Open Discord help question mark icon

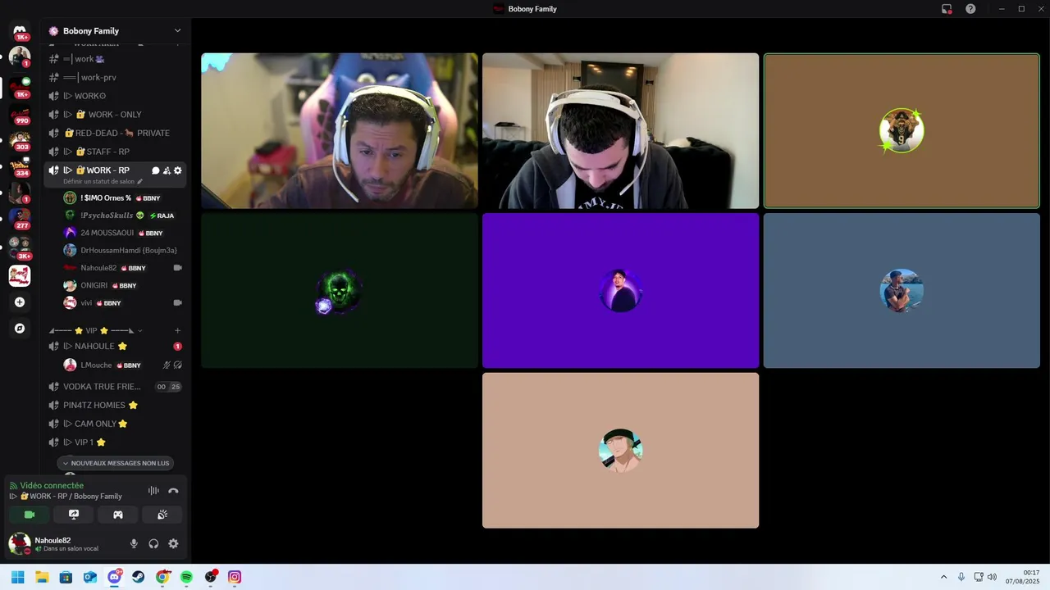(970, 9)
